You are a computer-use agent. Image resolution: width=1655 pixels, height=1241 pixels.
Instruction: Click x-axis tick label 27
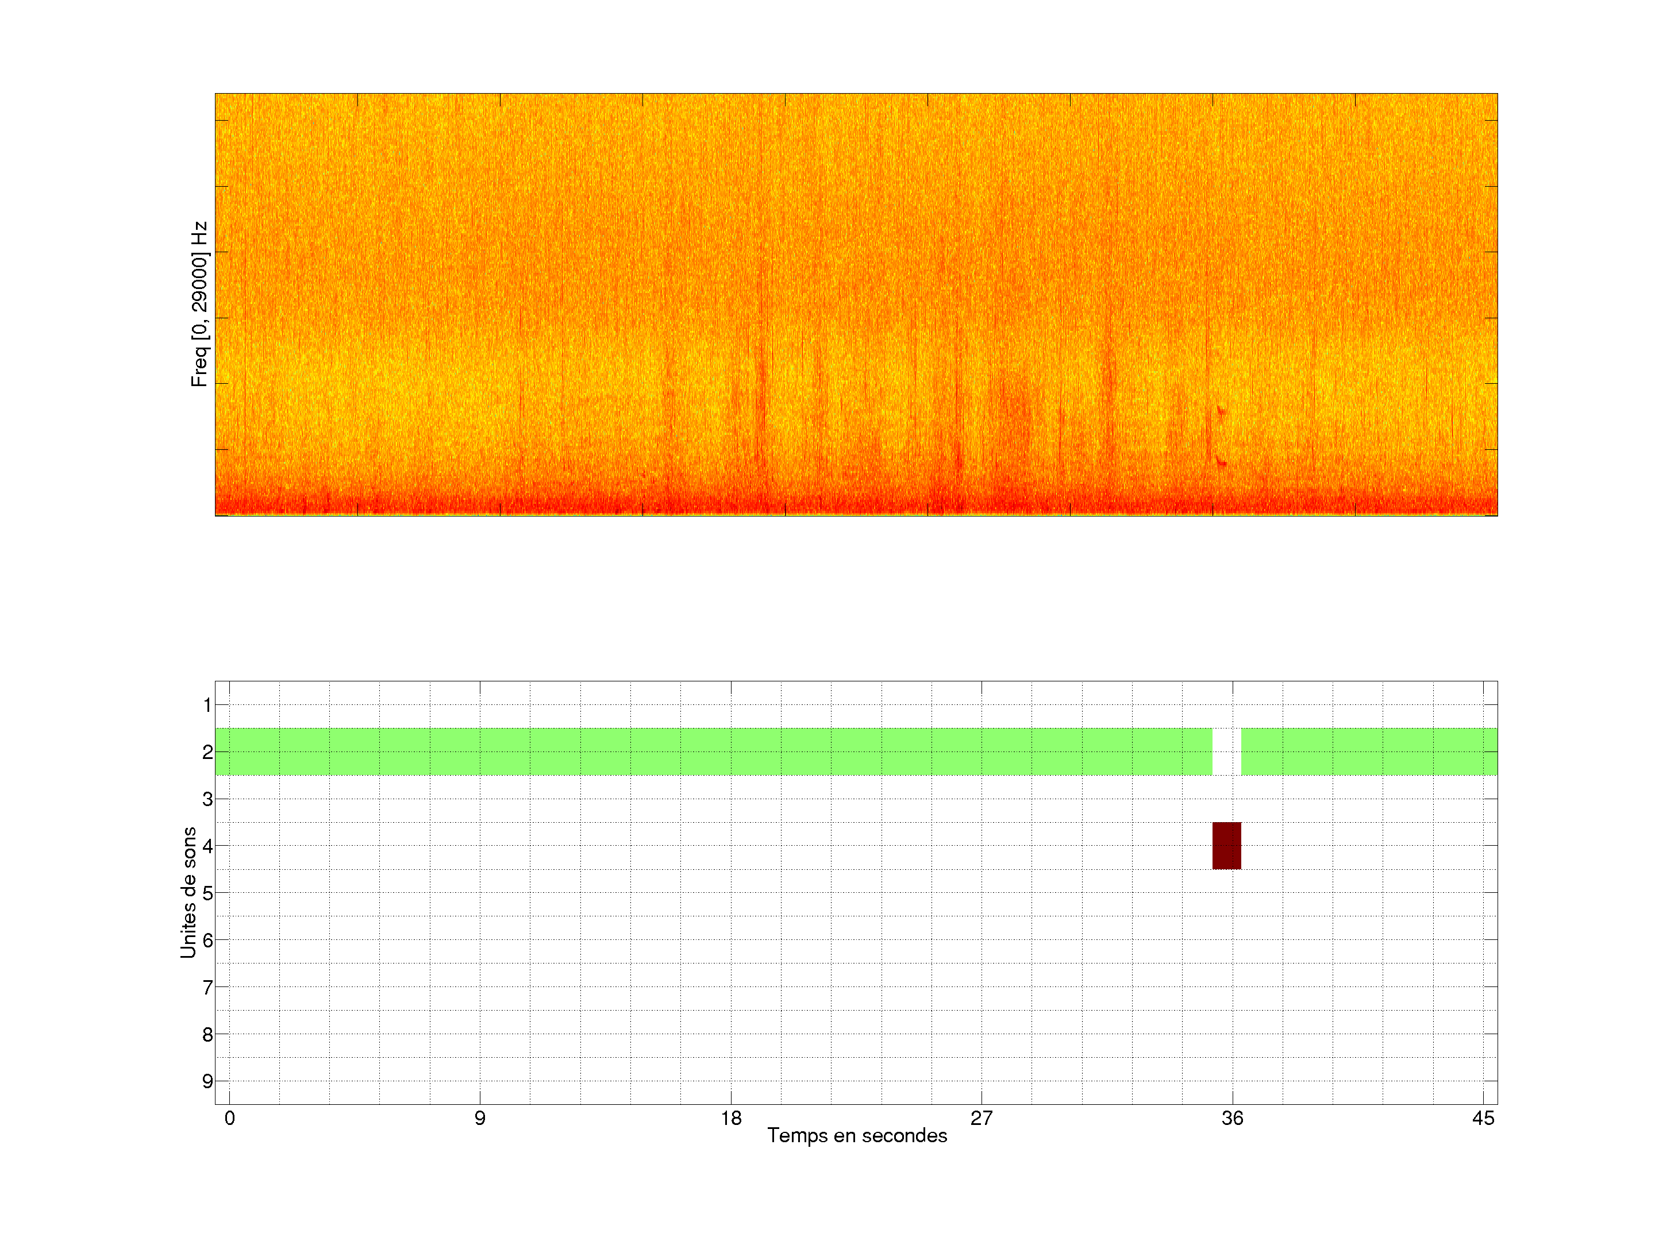(982, 1118)
